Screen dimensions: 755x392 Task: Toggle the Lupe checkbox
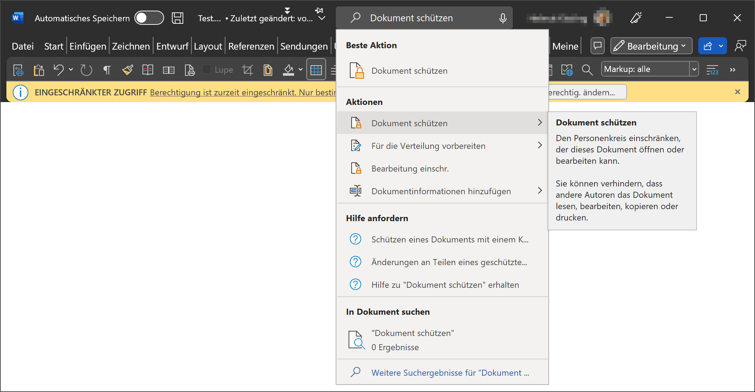click(x=207, y=69)
